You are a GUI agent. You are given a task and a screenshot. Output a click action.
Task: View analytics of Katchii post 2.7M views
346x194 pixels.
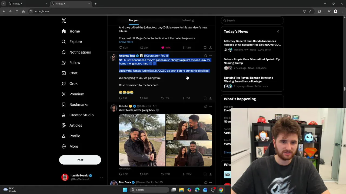(187, 174)
